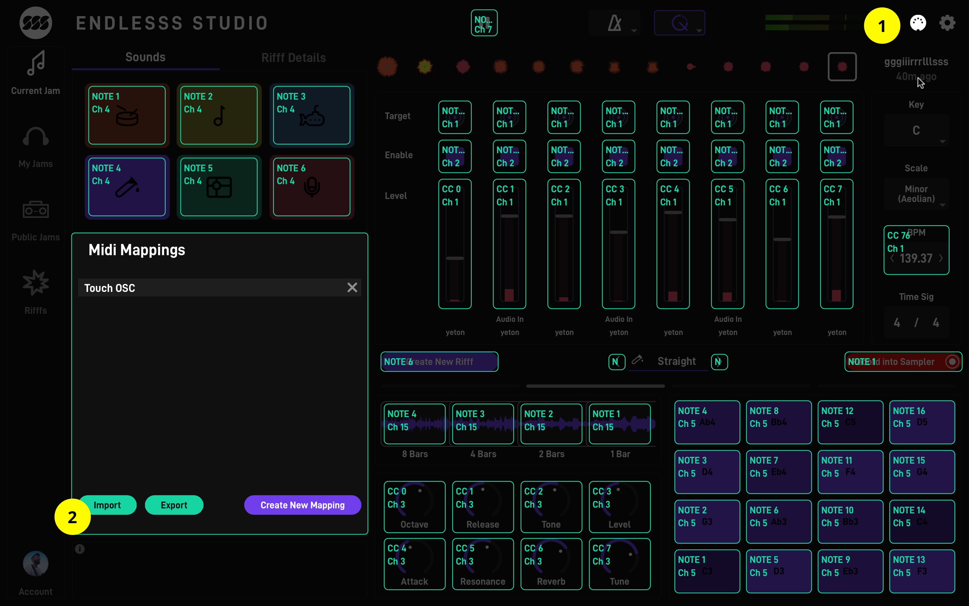969x606 pixels.
Task: Toggle the metronome button
Action: (615, 23)
